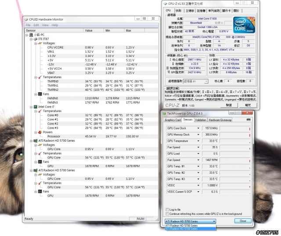Click CPUID Hardware Monitor title bar icon
Screen dimensions: 281x236
click(x=26, y=19)
